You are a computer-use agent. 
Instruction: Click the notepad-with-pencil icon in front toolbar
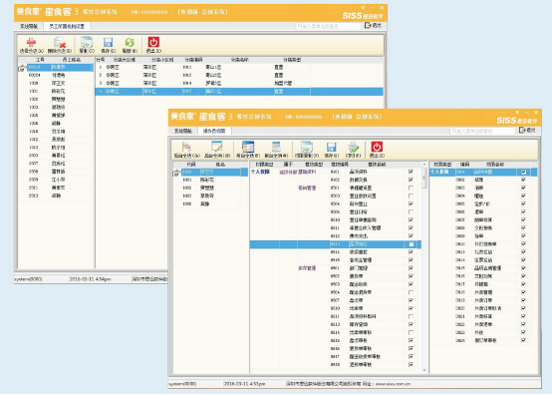coord(217,147)
